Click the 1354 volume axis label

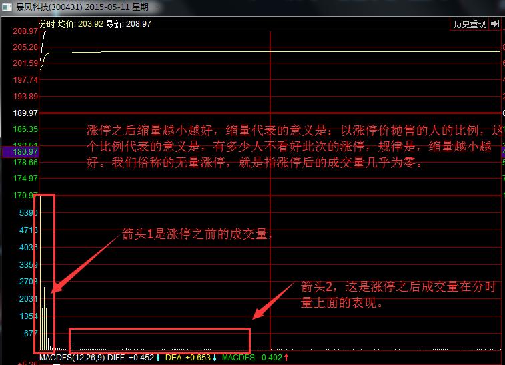[28, 316]
